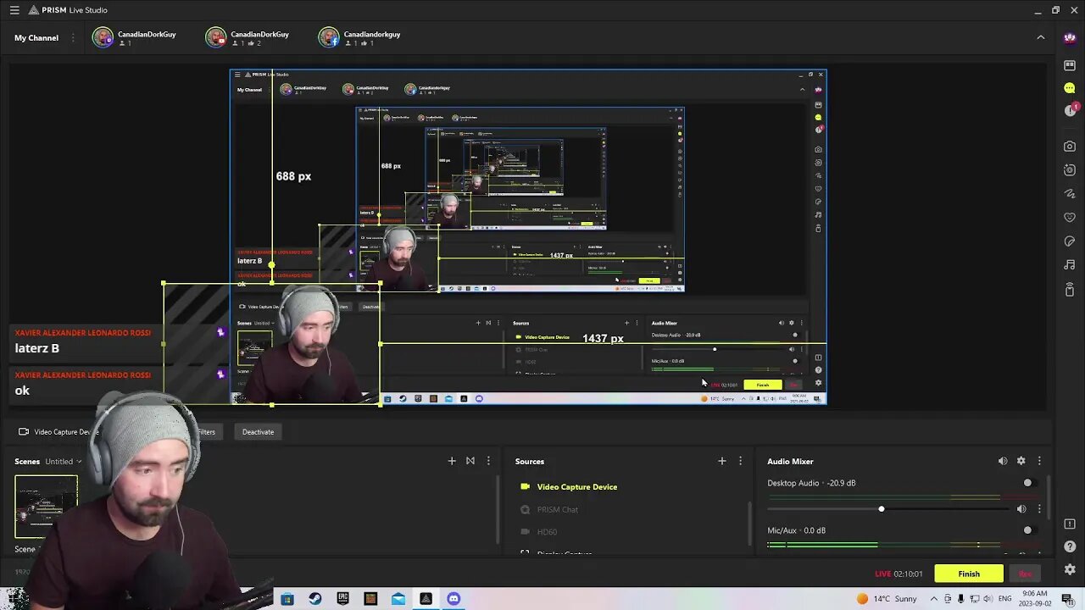Viewport: 1085px width, 610px height.
Task: Open the heart-face beauty effects icon
Action: pyautogui.click(x=1070, y=218)
